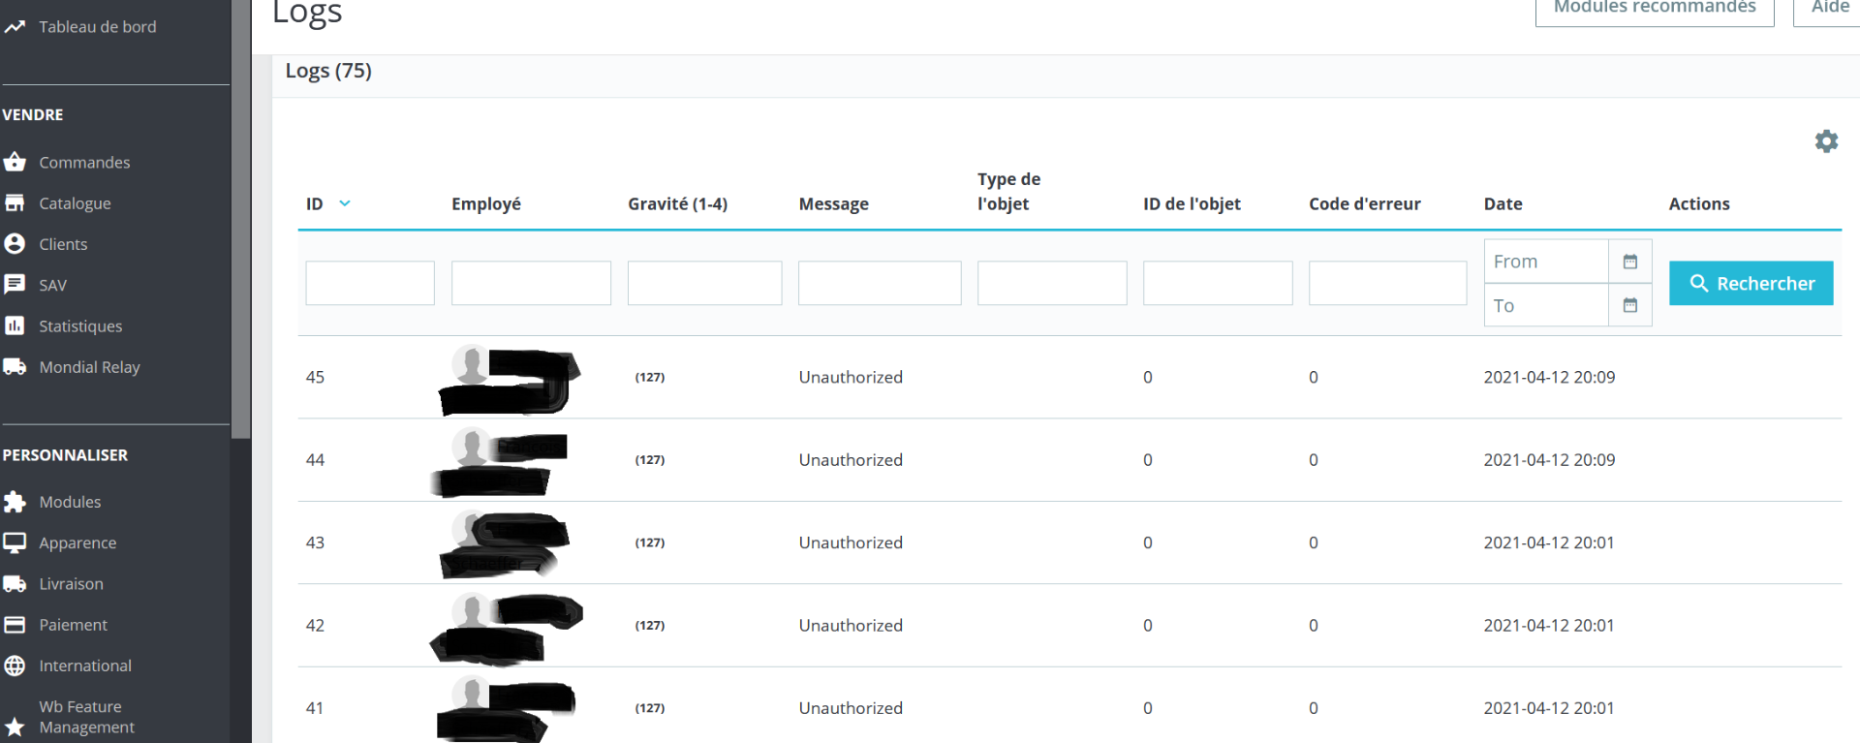Open Tableau de bord menu item
Viewport: 1860px width, 743px height.
(97, 27)
